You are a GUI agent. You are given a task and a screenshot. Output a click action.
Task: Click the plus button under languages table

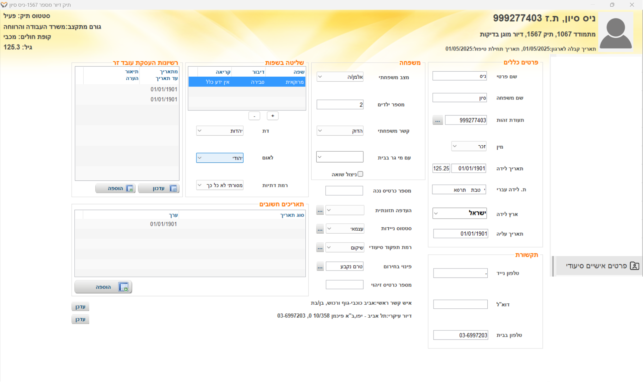coord(272,116)
